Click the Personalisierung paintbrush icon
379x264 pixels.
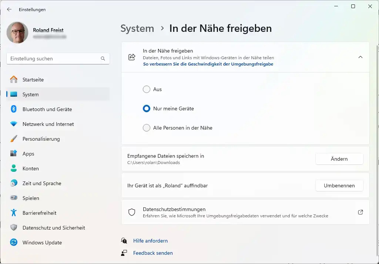pos(14,139)
